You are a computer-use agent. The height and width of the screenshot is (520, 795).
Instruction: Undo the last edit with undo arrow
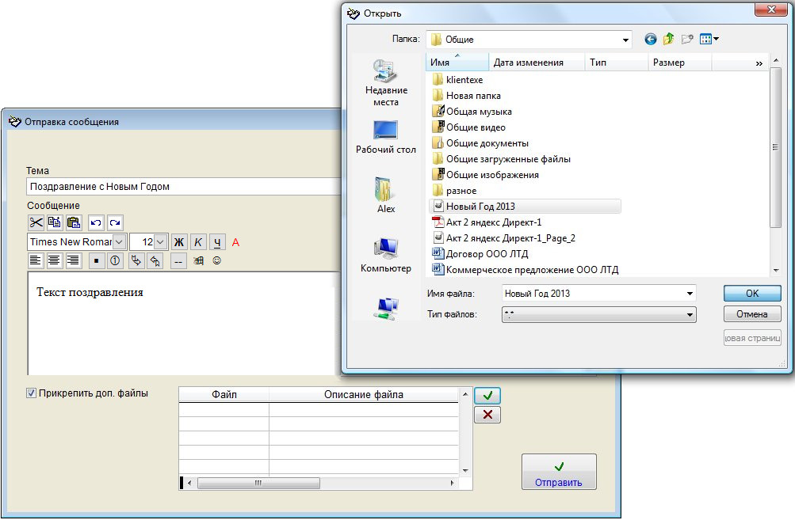pyautogui.click(x=96, y=222)
